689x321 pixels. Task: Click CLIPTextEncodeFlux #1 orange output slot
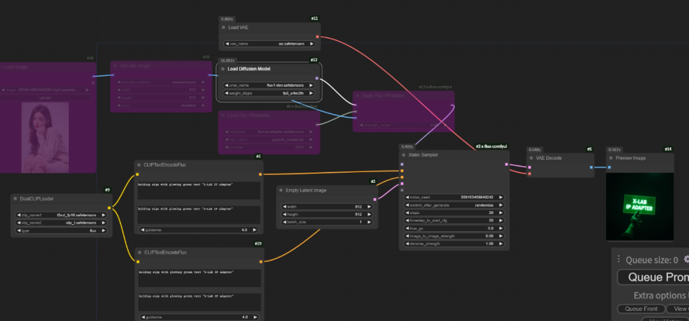260,174
